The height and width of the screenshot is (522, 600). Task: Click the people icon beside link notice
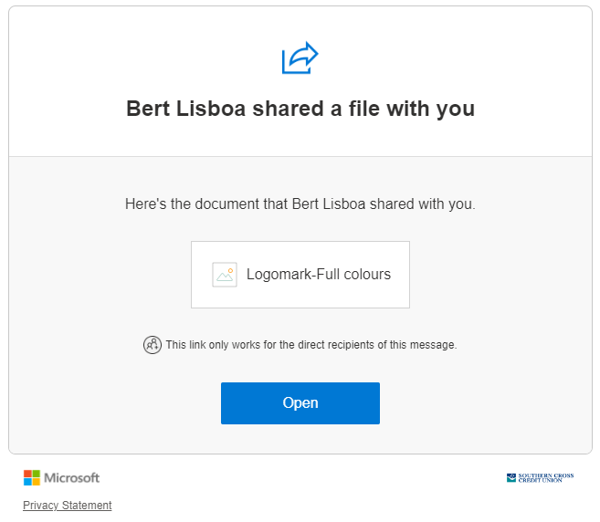153,345
